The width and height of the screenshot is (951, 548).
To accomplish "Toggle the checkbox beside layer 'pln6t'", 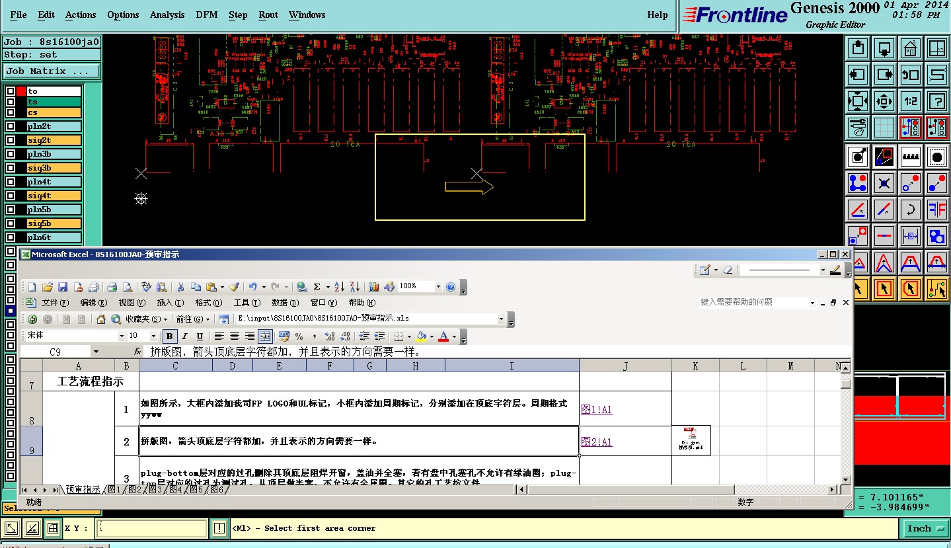I will pos(11,237).
